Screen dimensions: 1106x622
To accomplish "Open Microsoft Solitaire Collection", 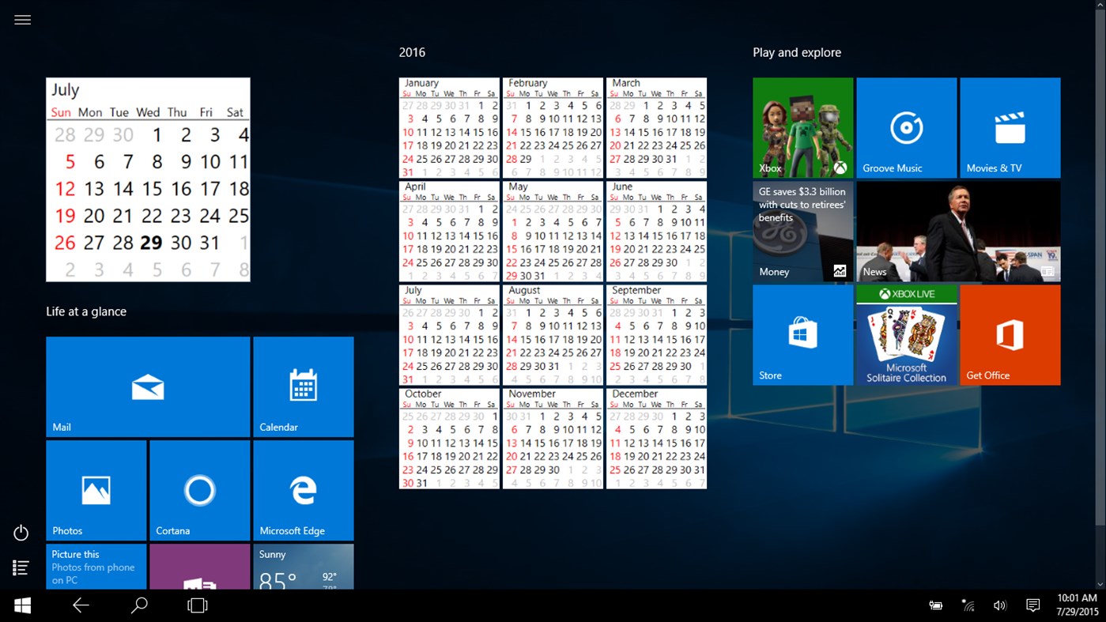I will (x=906, y=334).
